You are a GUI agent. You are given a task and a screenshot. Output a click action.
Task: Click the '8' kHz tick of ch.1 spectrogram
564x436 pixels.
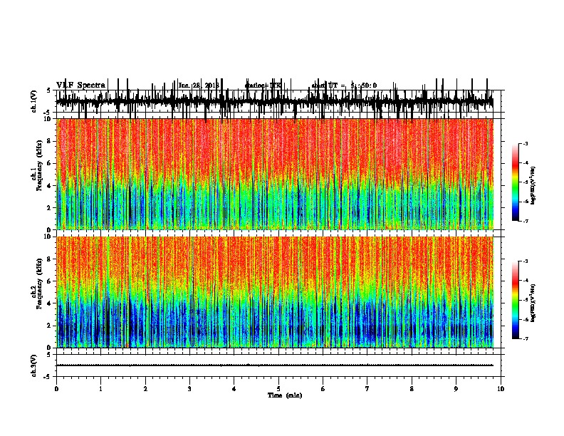click(50, 141)
